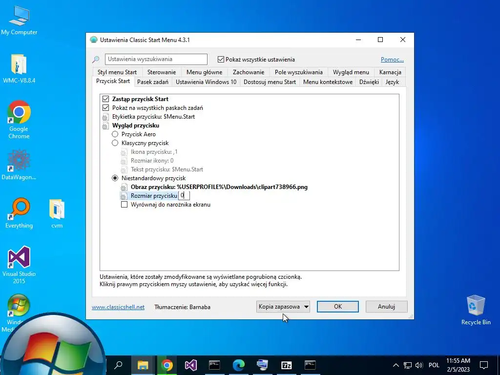Image resolution: width=500 pixels, height=375 pixels.
Task: Click the POL language indicator
Action: point(434,365)
